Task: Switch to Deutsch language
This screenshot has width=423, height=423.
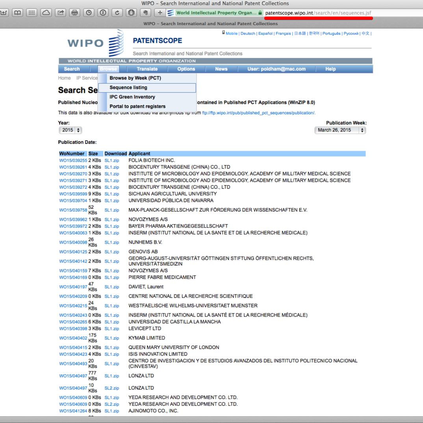Action: point(248,33)
